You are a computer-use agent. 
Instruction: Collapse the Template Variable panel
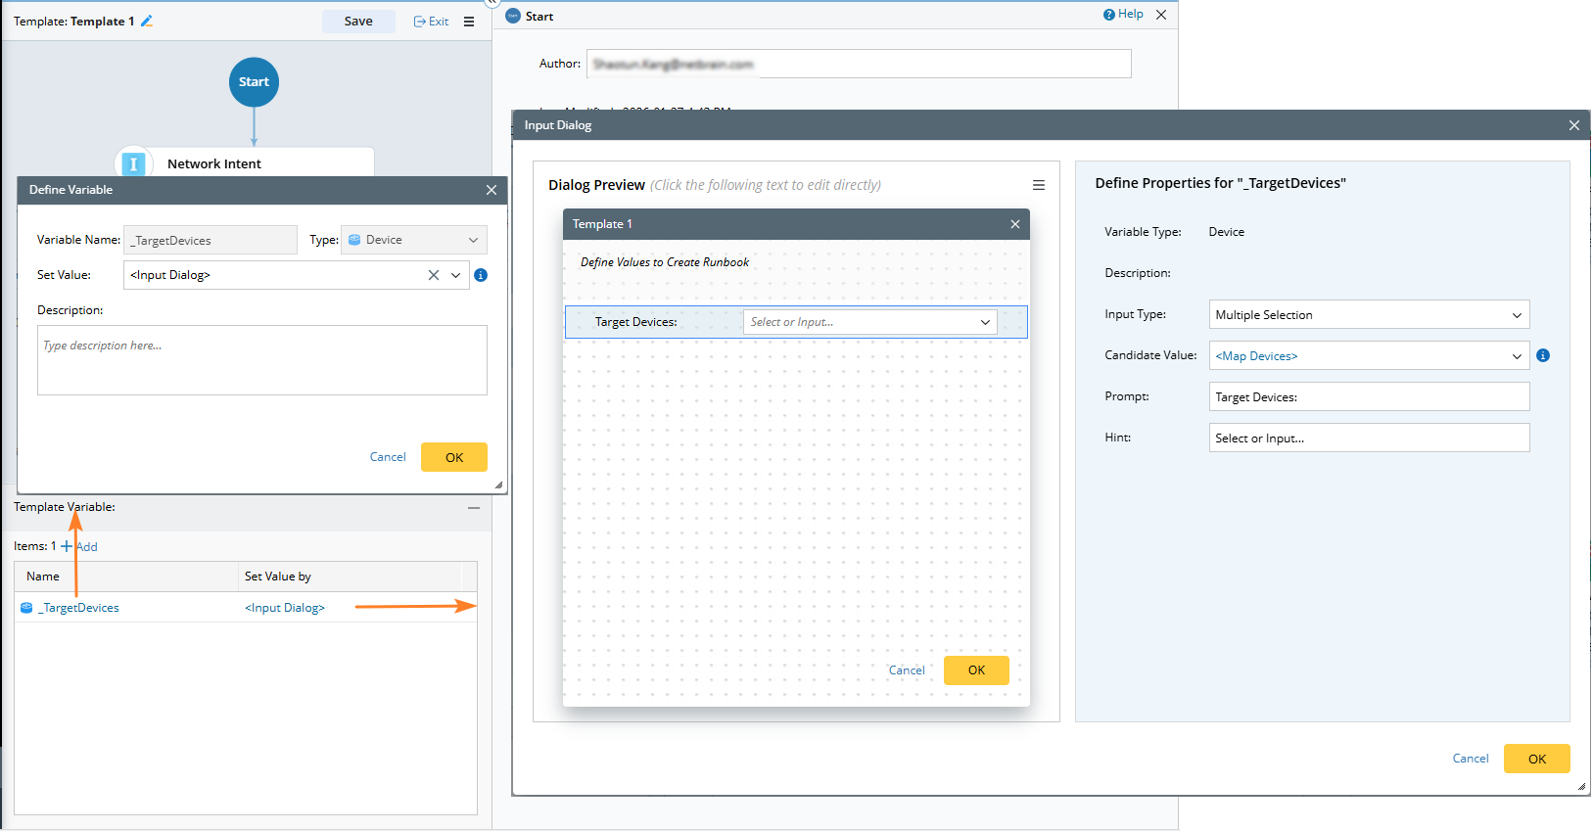(474, 508)
